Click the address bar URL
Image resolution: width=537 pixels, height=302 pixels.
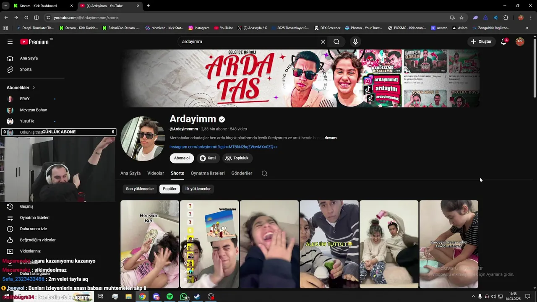click(x=86, y=18)
